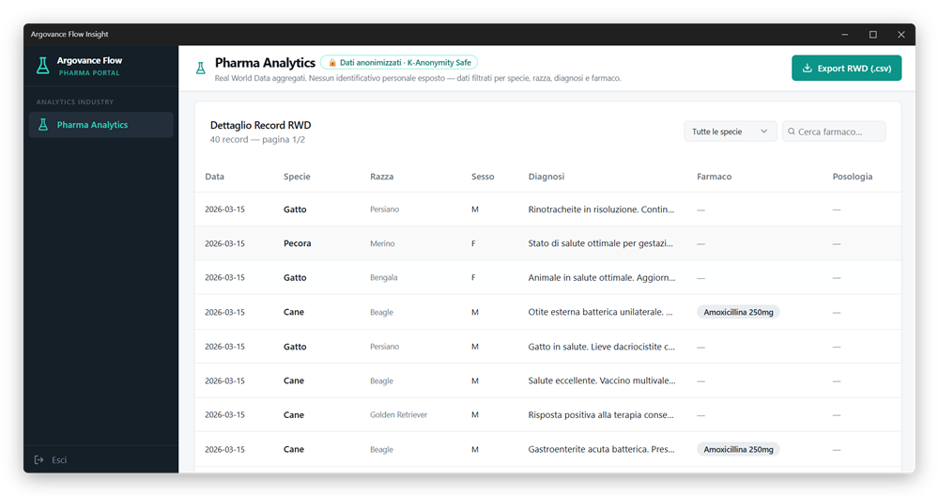Open the Tutte le specie dropdown
939x496 pixels.
pos(730,132)
